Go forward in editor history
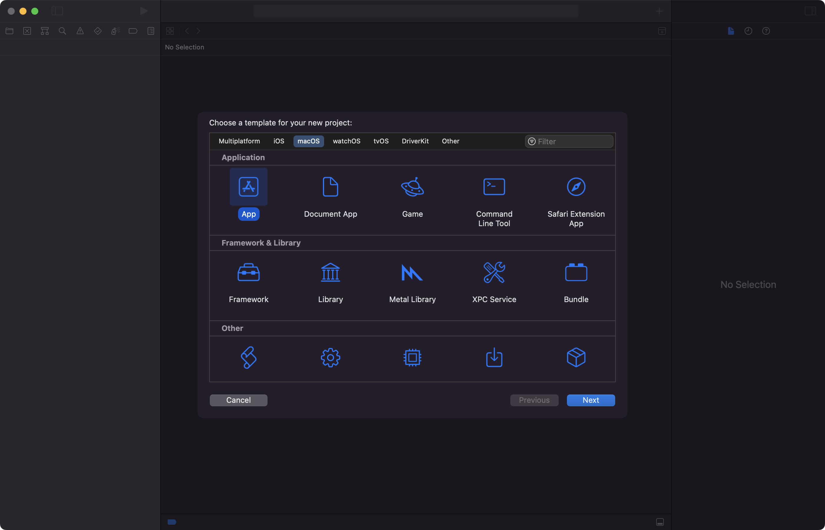The width and height of the screenshot is (825, 530). tap(198, 31)
